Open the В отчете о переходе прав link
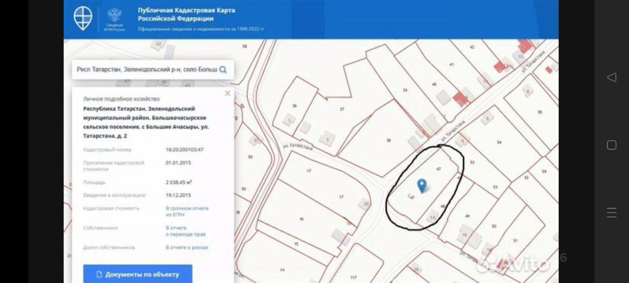Viewport: 629px width, 283px height. [x=185, y=231]
